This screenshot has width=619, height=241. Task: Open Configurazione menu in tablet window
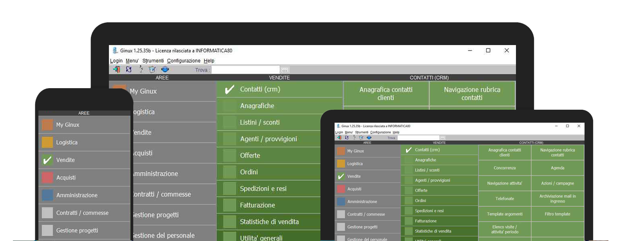coord(380,132)
